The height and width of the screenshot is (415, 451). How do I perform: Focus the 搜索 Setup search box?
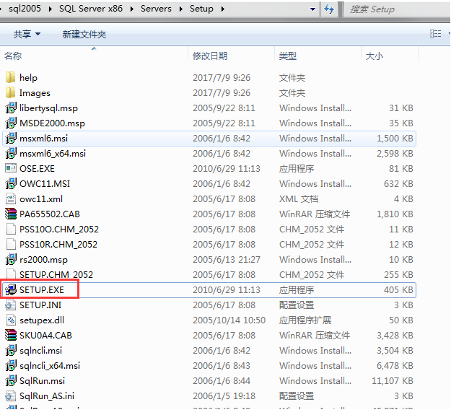[x=397, y=9]
